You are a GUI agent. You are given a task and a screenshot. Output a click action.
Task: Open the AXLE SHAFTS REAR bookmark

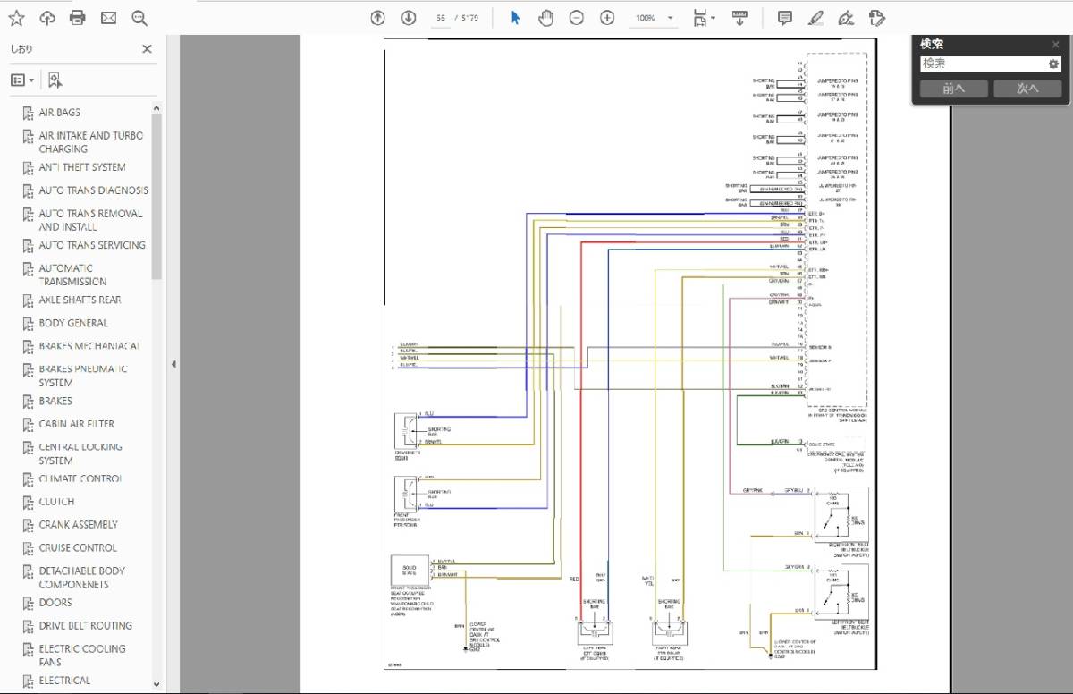click(80, 300)
